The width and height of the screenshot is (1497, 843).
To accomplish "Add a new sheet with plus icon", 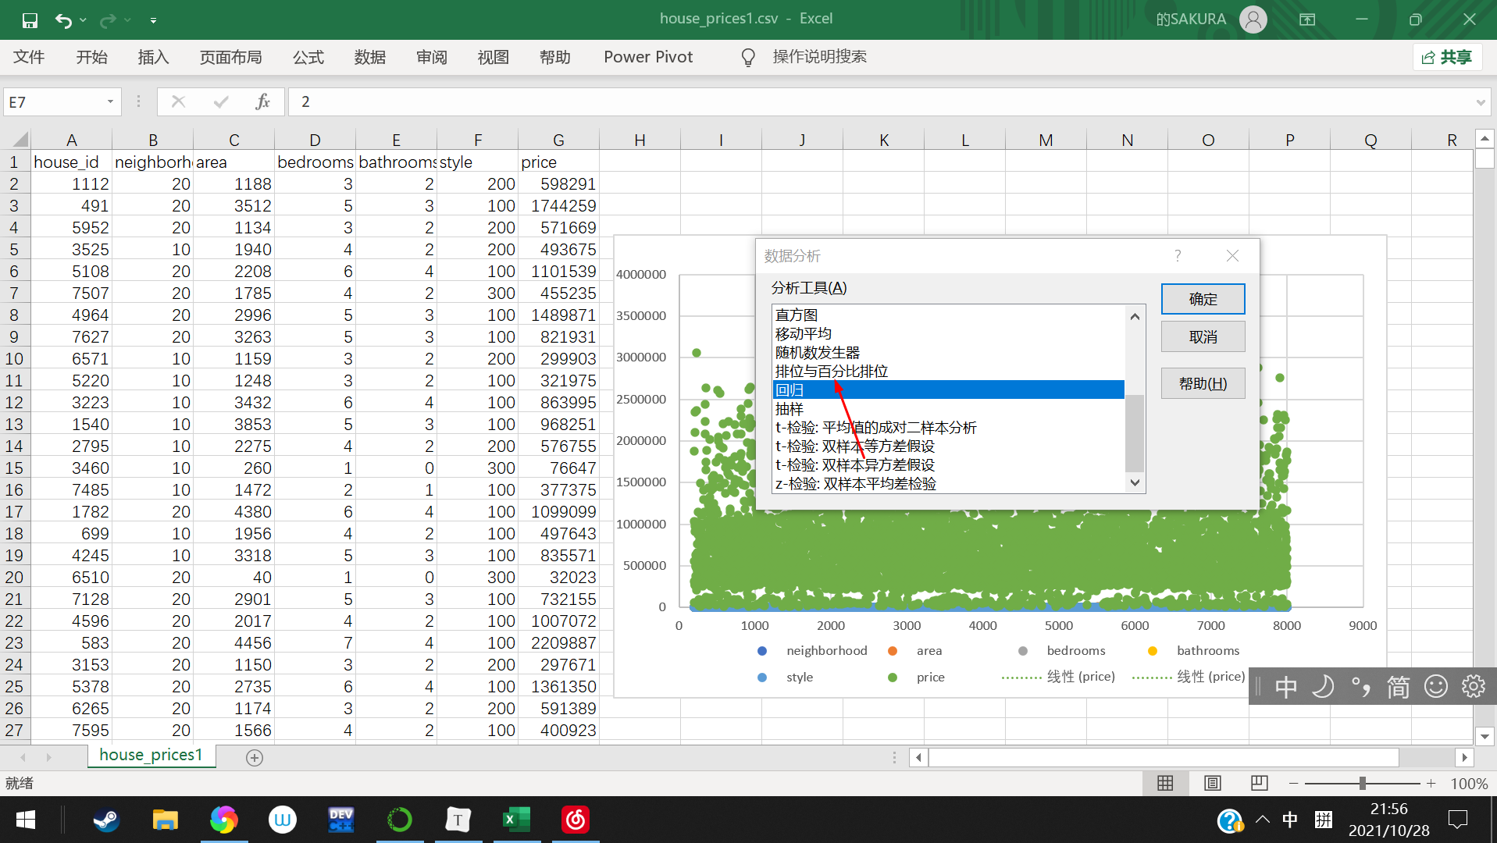I will pos(255,757).
